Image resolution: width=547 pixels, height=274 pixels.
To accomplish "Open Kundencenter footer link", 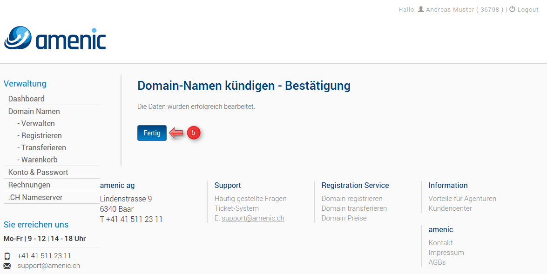I will tap(450, 208).
